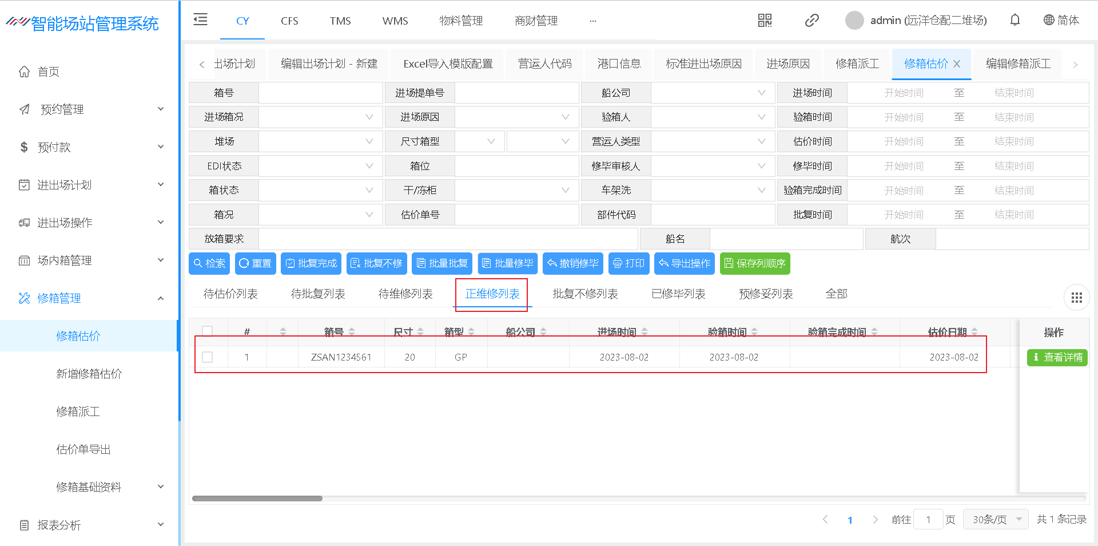1098x546 pixels.
Task: Switch language via the globe icon
Action: tap(1049, 21)
